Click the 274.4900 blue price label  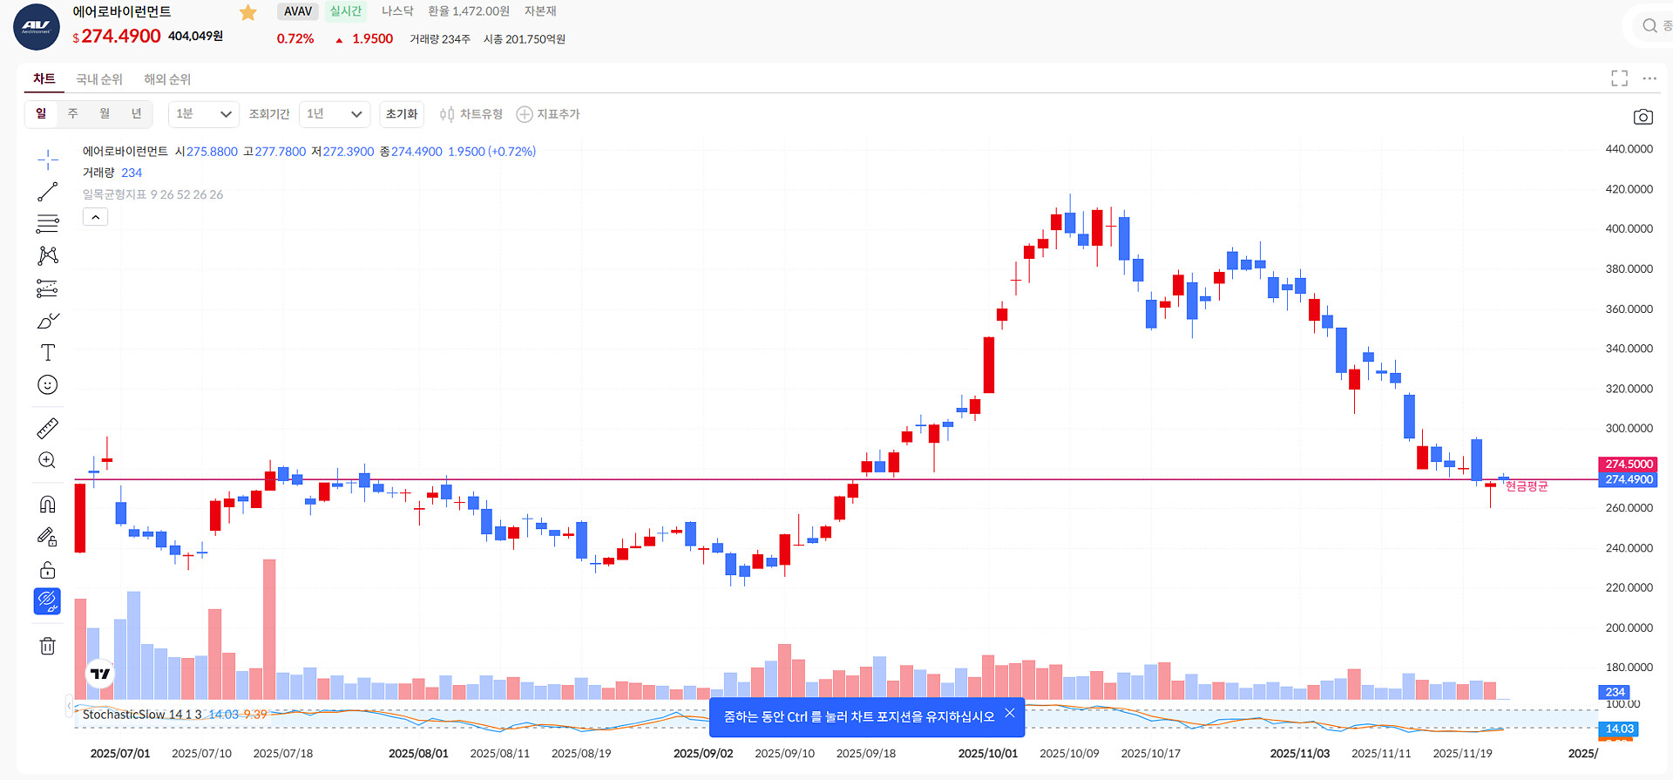point(1629,479)
